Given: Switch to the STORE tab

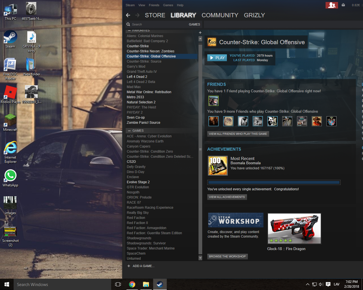Looking at the screenshot, I should point(155,15).
